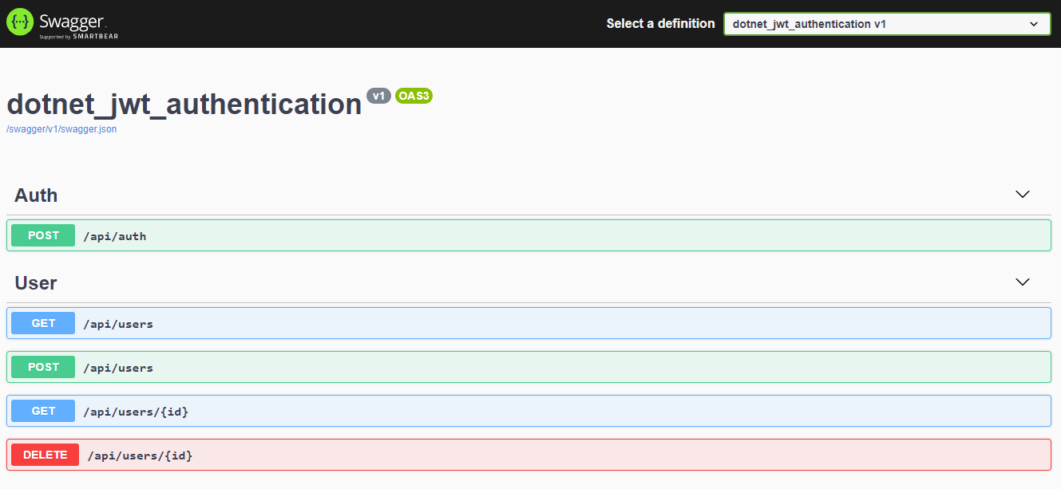
Task: Click the v1 version badge
Action: [x=378, y=96]
